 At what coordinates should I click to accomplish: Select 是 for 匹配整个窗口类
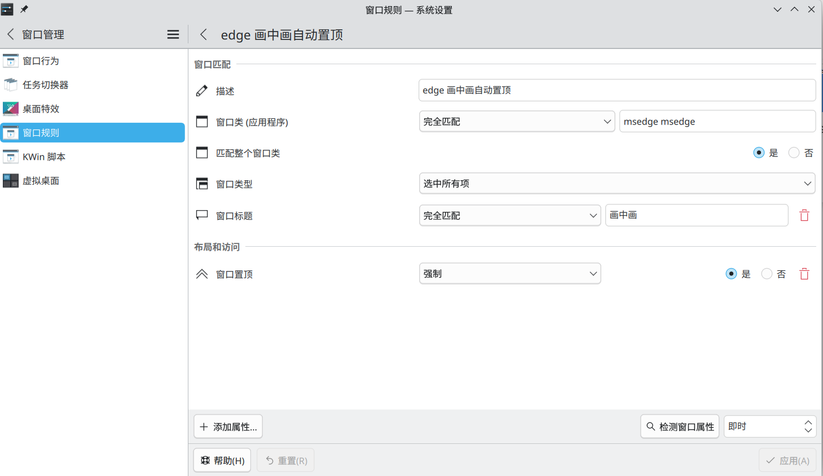click(x=759, y=153)
